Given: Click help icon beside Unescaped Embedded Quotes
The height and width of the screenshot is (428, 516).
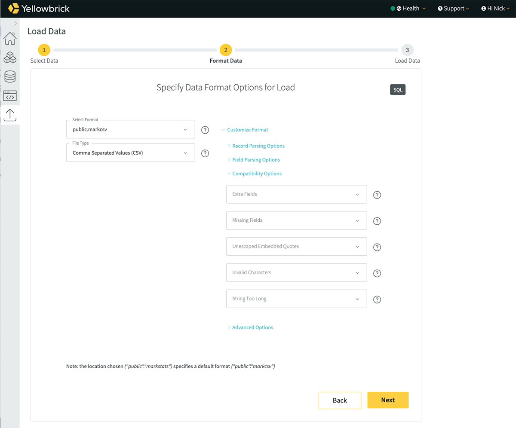Looking at the screenshot, I should coord(377,247).
